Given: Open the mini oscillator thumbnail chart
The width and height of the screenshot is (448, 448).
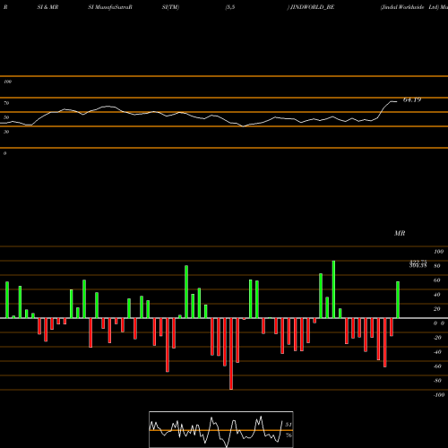Looking at the screenshot, I should tap(221, 429).
